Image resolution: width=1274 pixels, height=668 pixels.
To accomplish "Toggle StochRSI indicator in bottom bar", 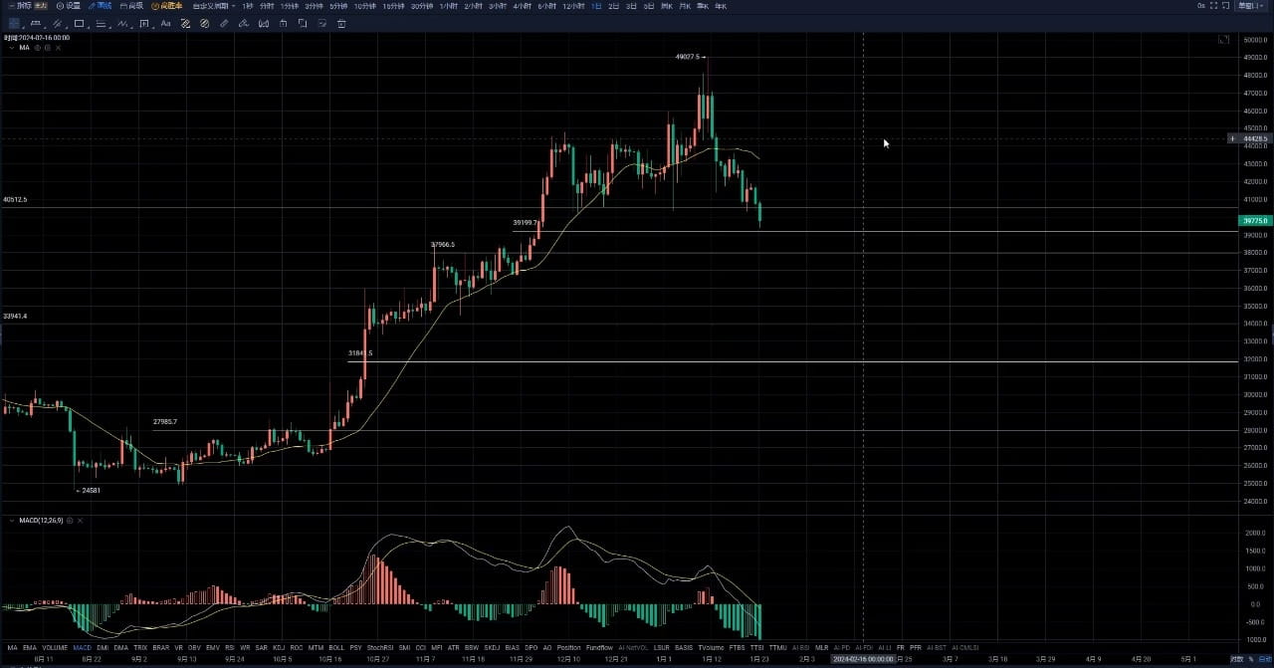I will pos(380,647).
